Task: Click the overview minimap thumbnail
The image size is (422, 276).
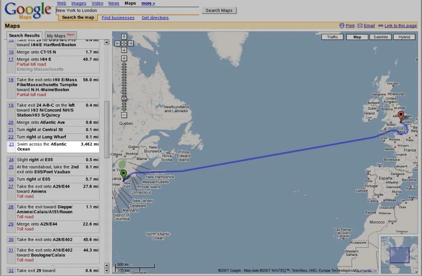Action: pyautogui.click(x=399, y=255)
